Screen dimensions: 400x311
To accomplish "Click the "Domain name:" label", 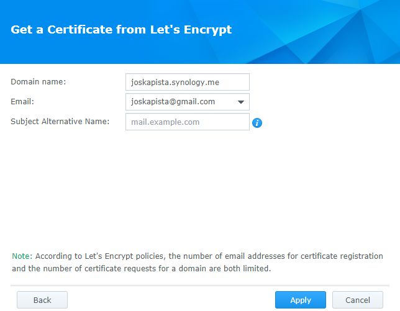I will coord(39,82).
